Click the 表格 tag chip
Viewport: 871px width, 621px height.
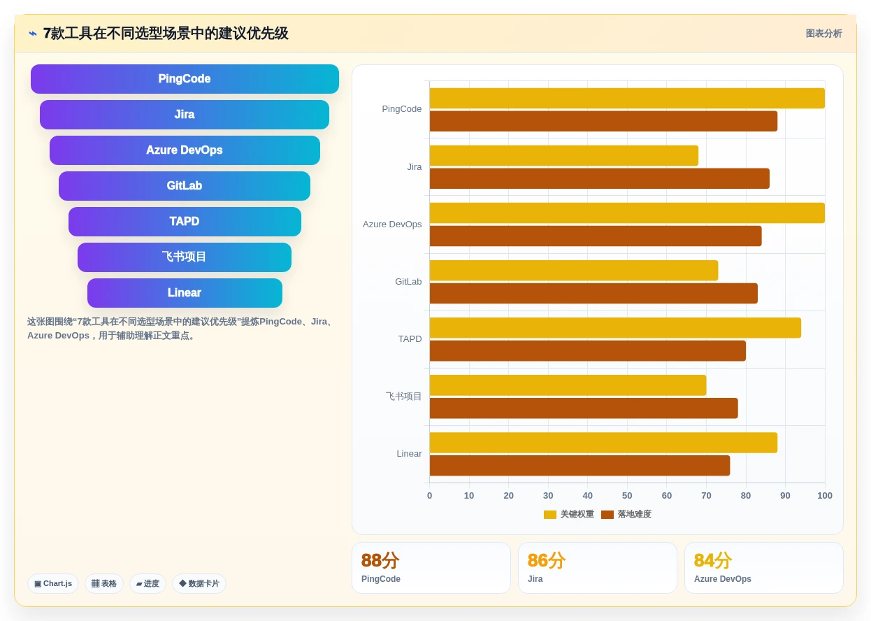pyautogui.click(x=104, y=583)
